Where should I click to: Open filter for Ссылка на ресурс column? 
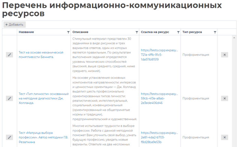coord(178,32)
